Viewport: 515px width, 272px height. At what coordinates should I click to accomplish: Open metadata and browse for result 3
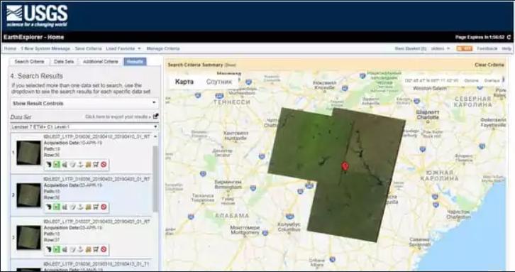click(x=72, y=249)
